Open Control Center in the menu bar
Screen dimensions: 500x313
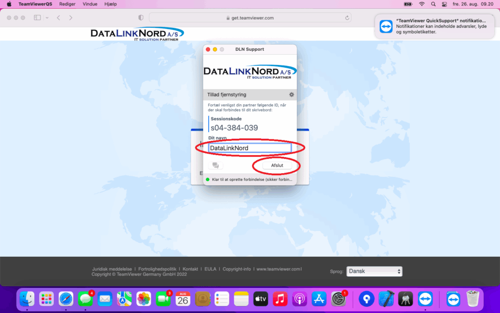tap(444, 4)
